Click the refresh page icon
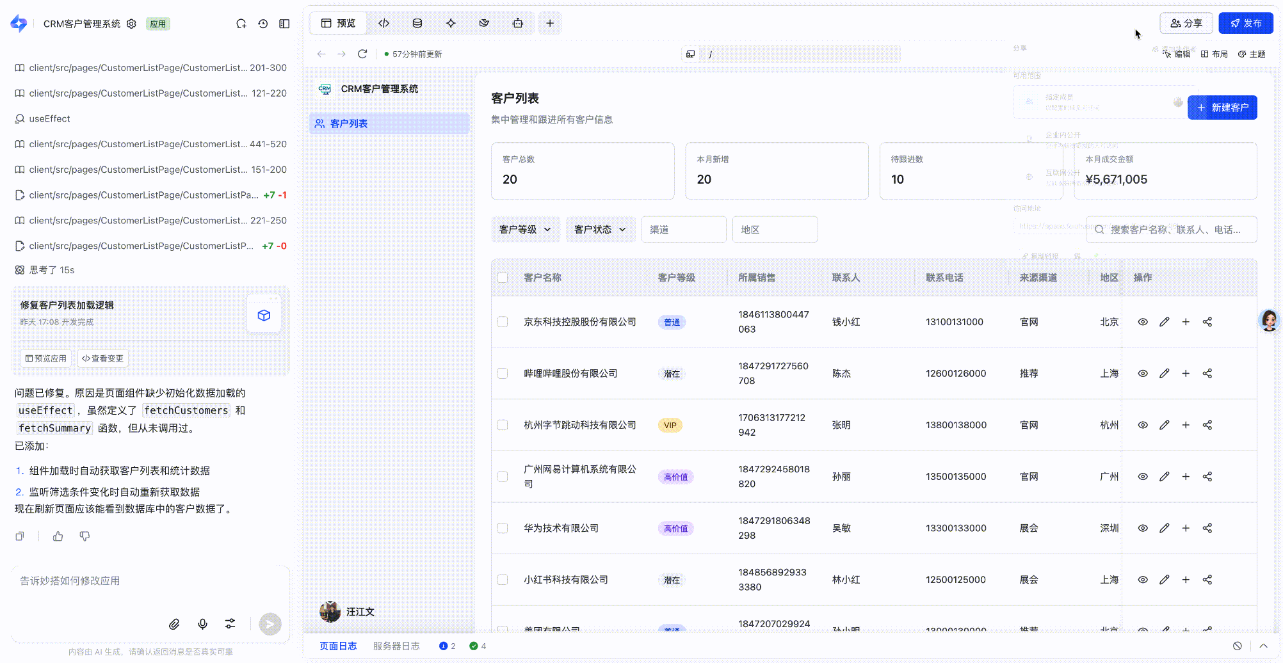Image resolution: width=1283 pixels, height=663 pixels. pos(362,54)
